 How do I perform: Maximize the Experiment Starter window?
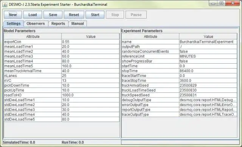click(222, 3)
